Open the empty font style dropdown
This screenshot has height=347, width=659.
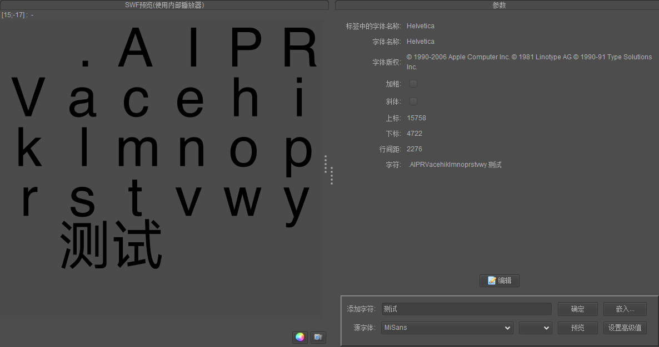(x=536, y=328)
